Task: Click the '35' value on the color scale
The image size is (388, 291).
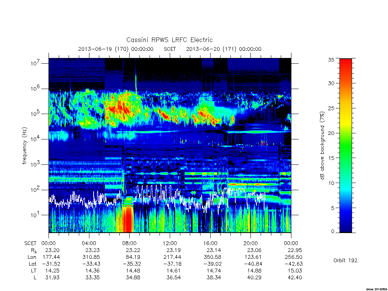Action: click(x=331, y=59)
